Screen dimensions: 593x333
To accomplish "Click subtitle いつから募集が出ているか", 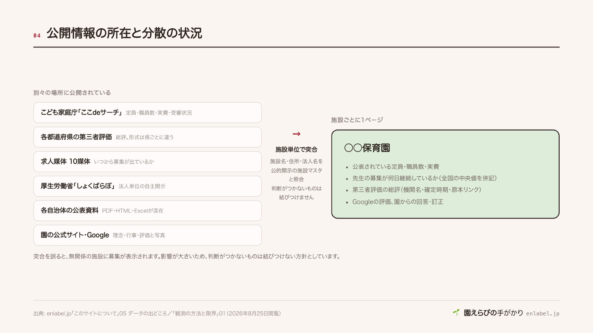I will coord(124,162).
